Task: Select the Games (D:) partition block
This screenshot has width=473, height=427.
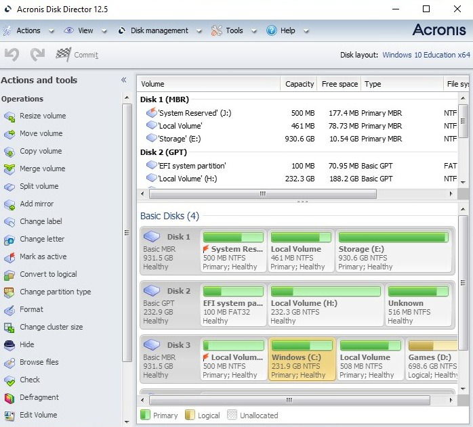Action: (432, 359)
